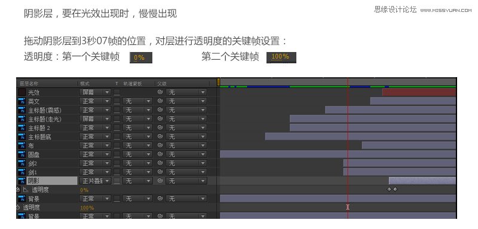This screenshot has width=478, height=229.
Task: Select the first opacity keyframe diamond
Action: coord(389,190)
